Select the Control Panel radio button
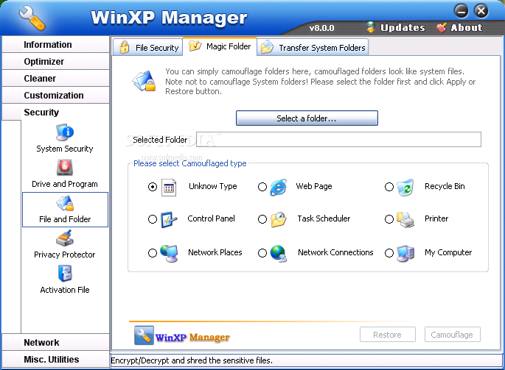The image size is (505, 370). click(x=153, y=219)
